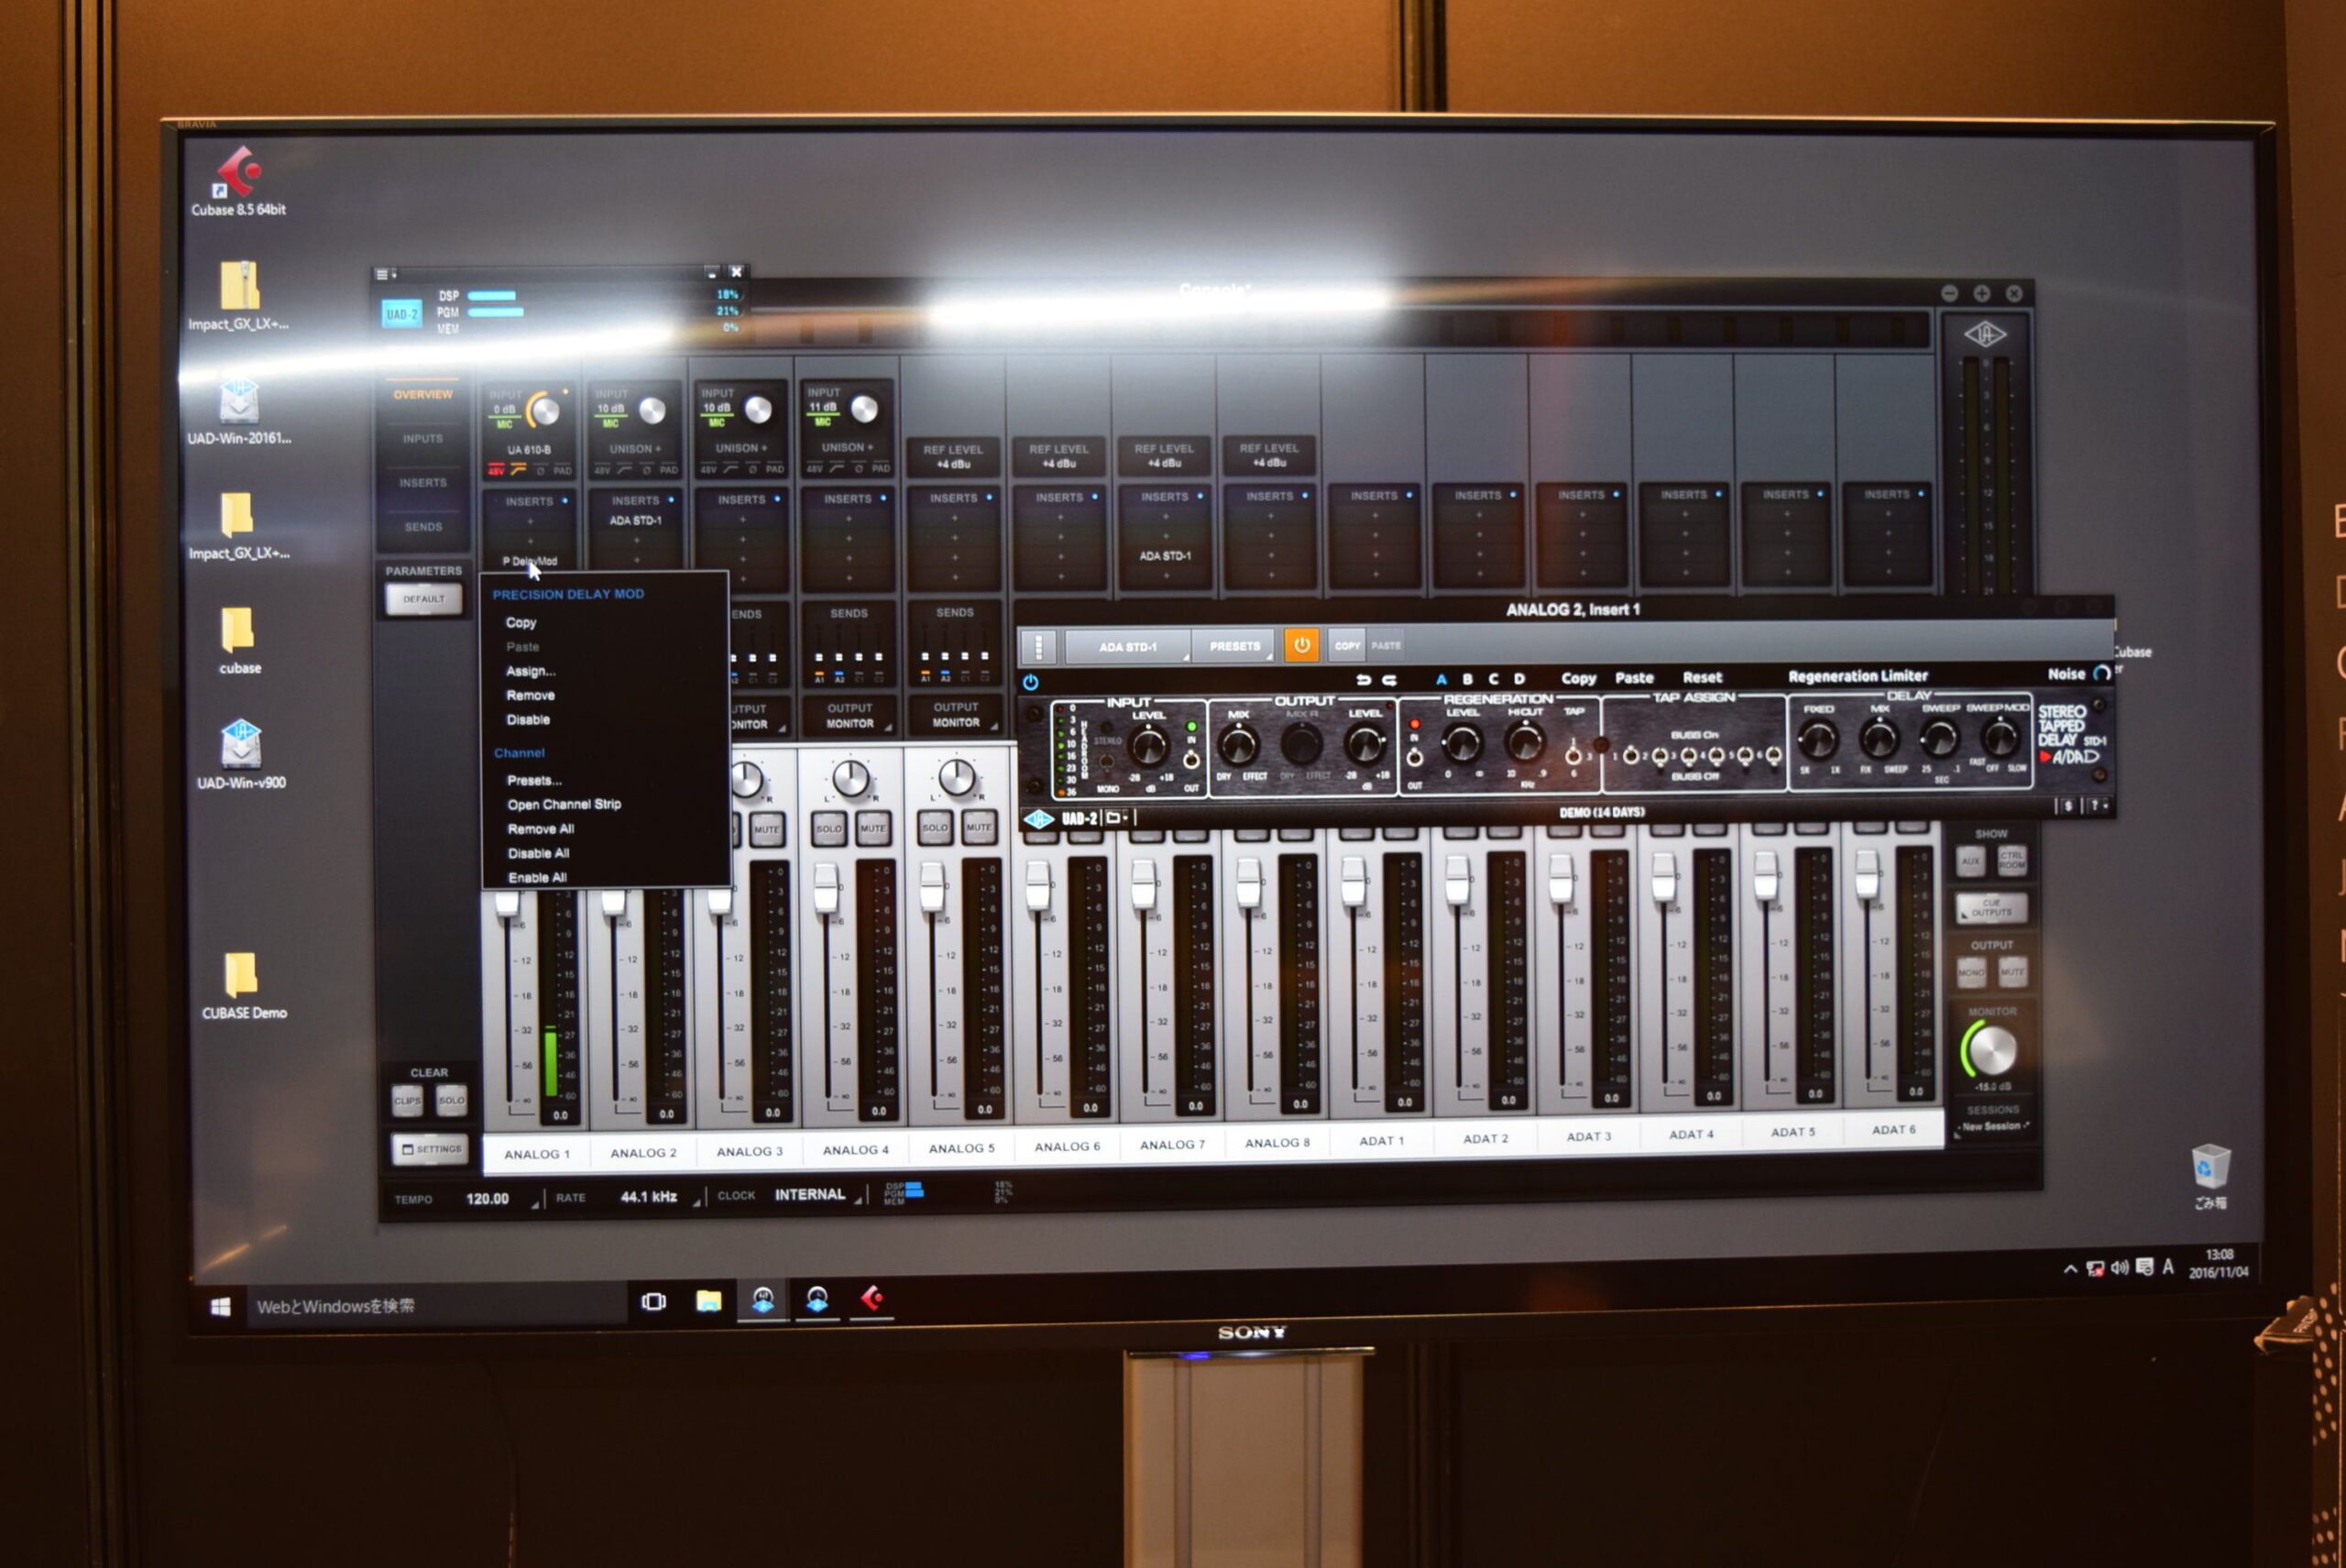Click the SETTINGS button
2346x1568 pixels.
430,1150
